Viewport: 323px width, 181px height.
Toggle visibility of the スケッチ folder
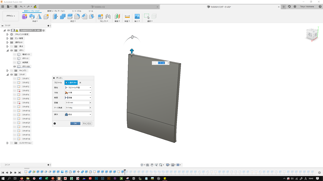12,75
